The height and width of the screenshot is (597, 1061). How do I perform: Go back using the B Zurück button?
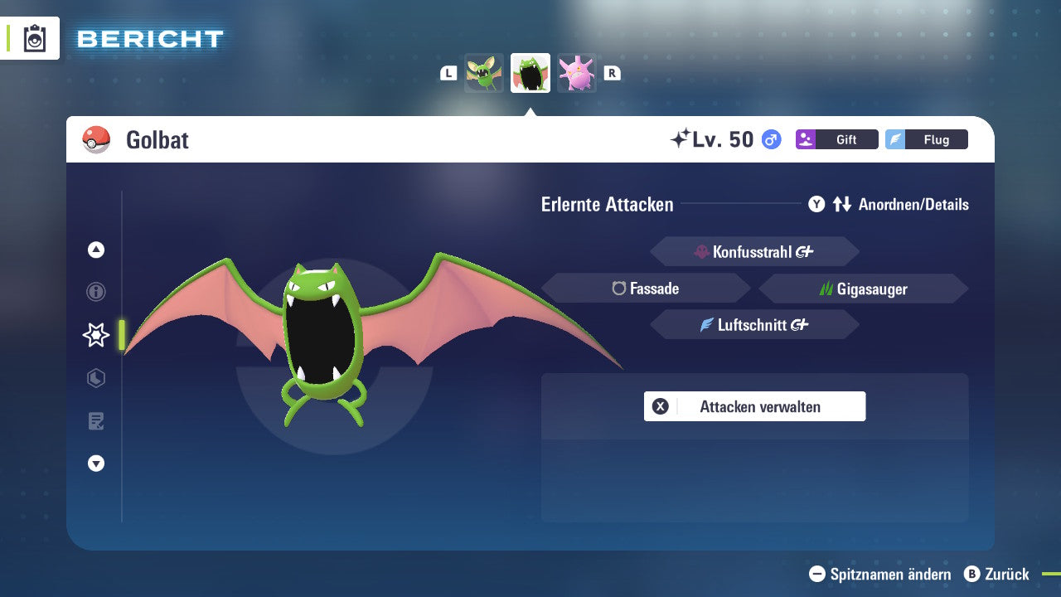click(x=997, y=574)
